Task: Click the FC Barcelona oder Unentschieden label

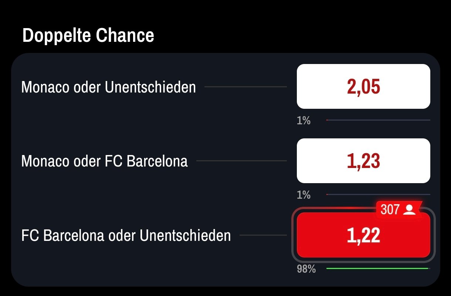Action: tap(126, 236)
